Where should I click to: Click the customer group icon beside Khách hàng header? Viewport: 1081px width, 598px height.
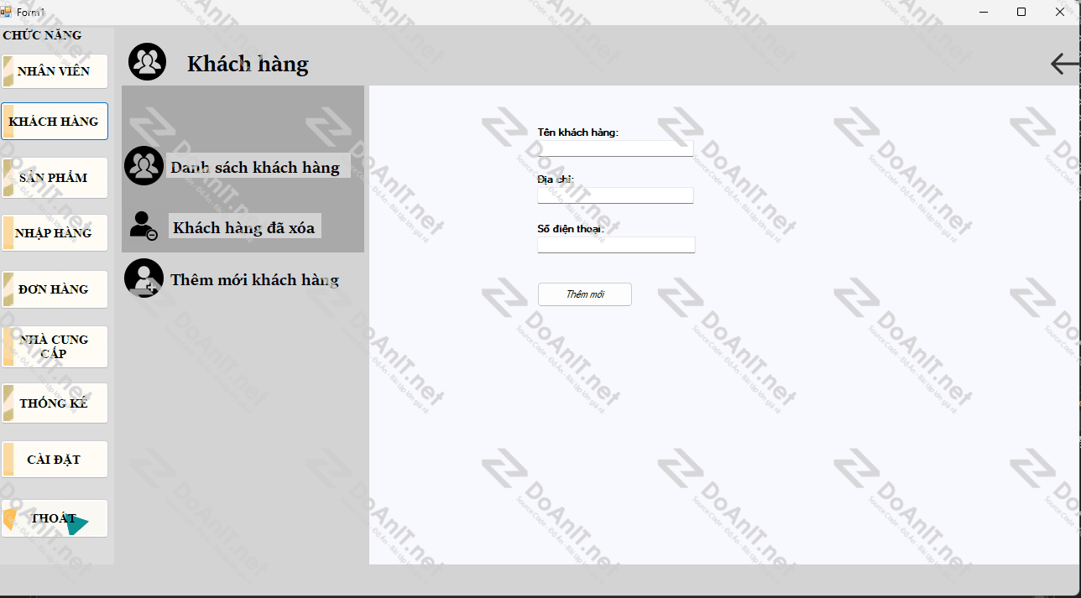[147, 62]
